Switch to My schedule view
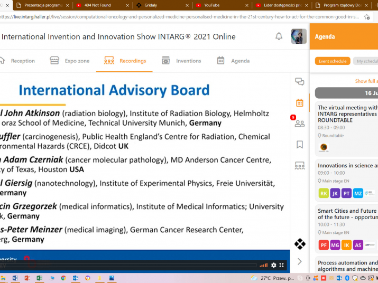 point(366,61)
